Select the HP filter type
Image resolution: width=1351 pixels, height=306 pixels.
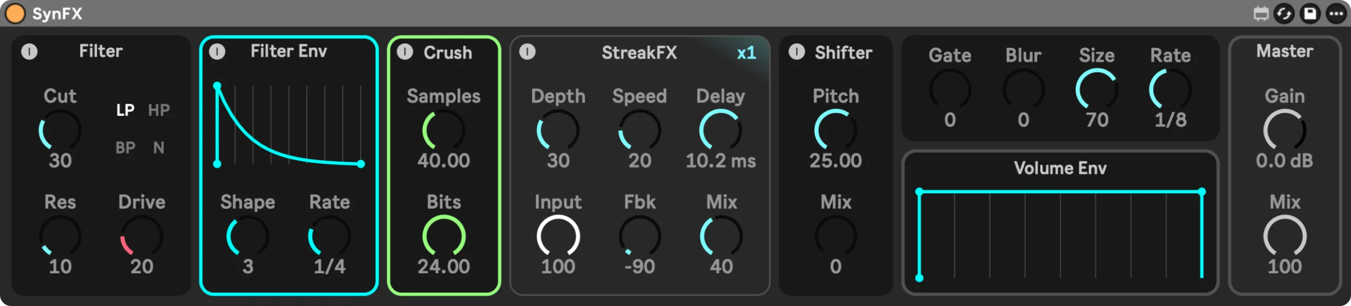coord(159,110)
